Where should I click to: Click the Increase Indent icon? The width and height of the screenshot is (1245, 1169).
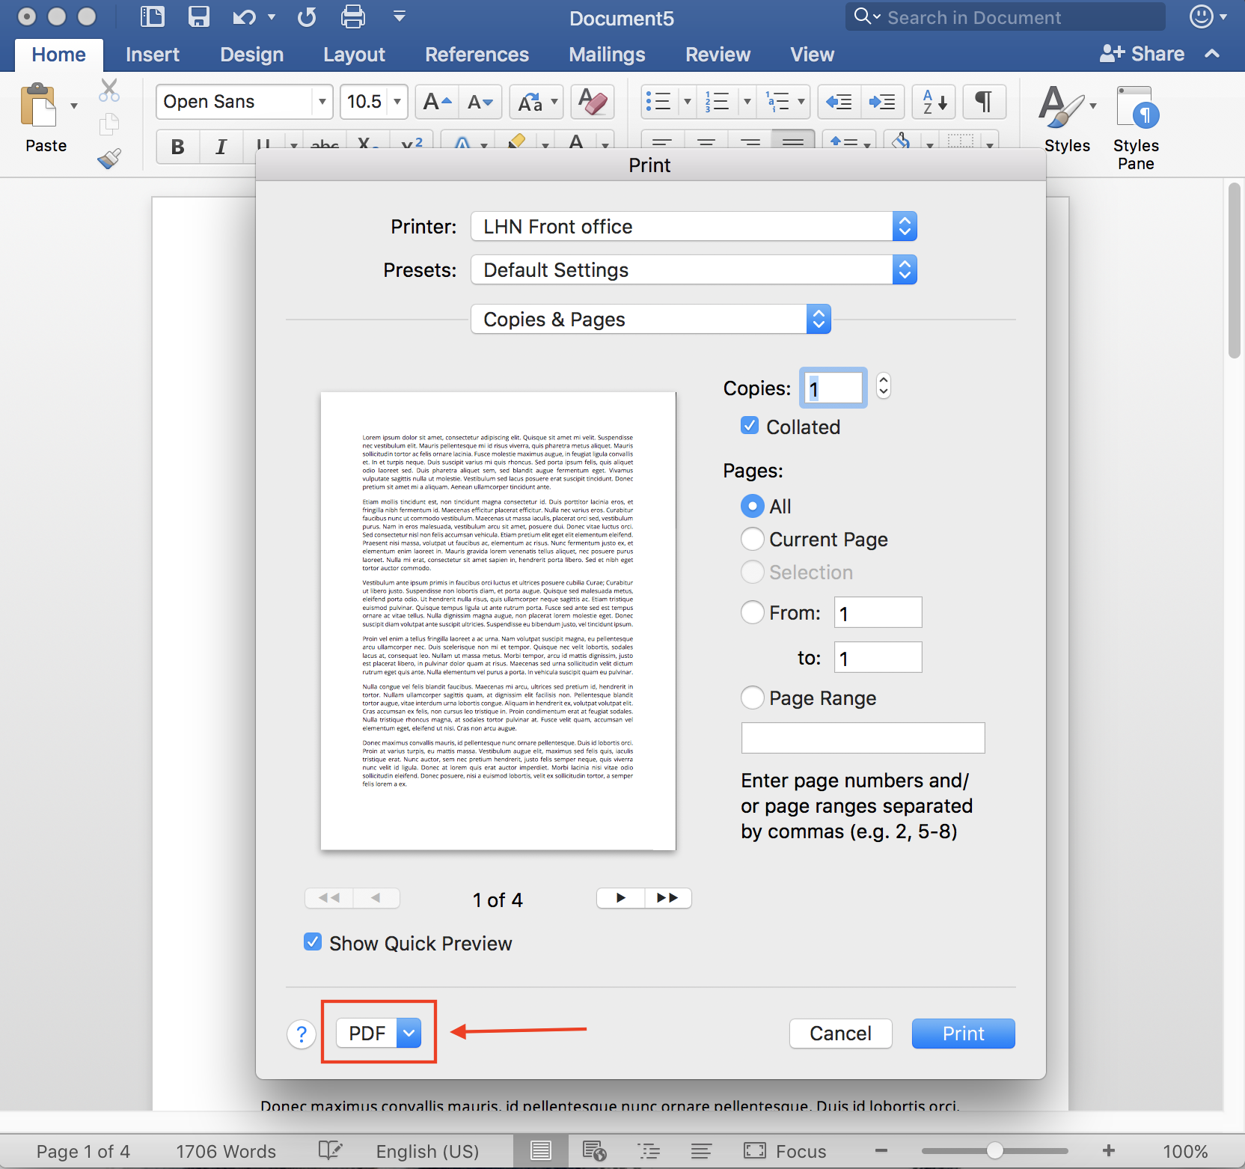click(882, 102)
